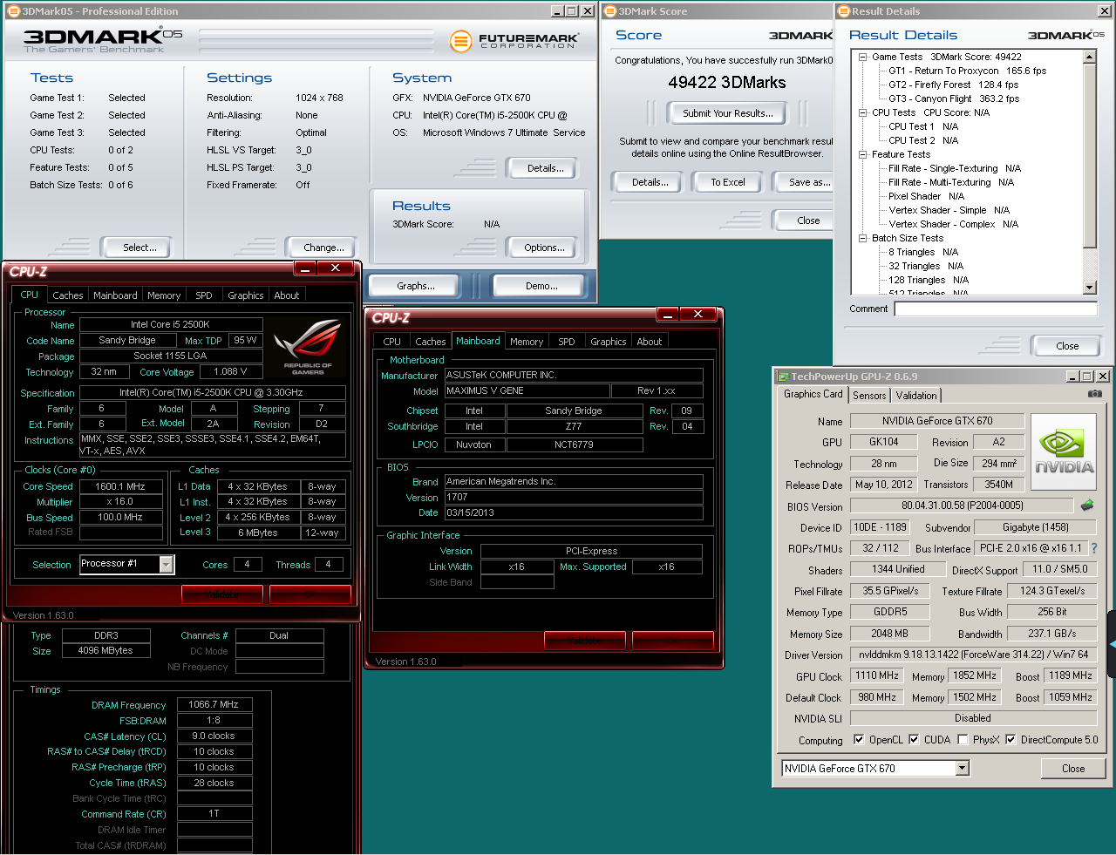1116x855 pixels.
Task: Click the GPU-Z title bar icon
Action: click(x=783, y=377)
